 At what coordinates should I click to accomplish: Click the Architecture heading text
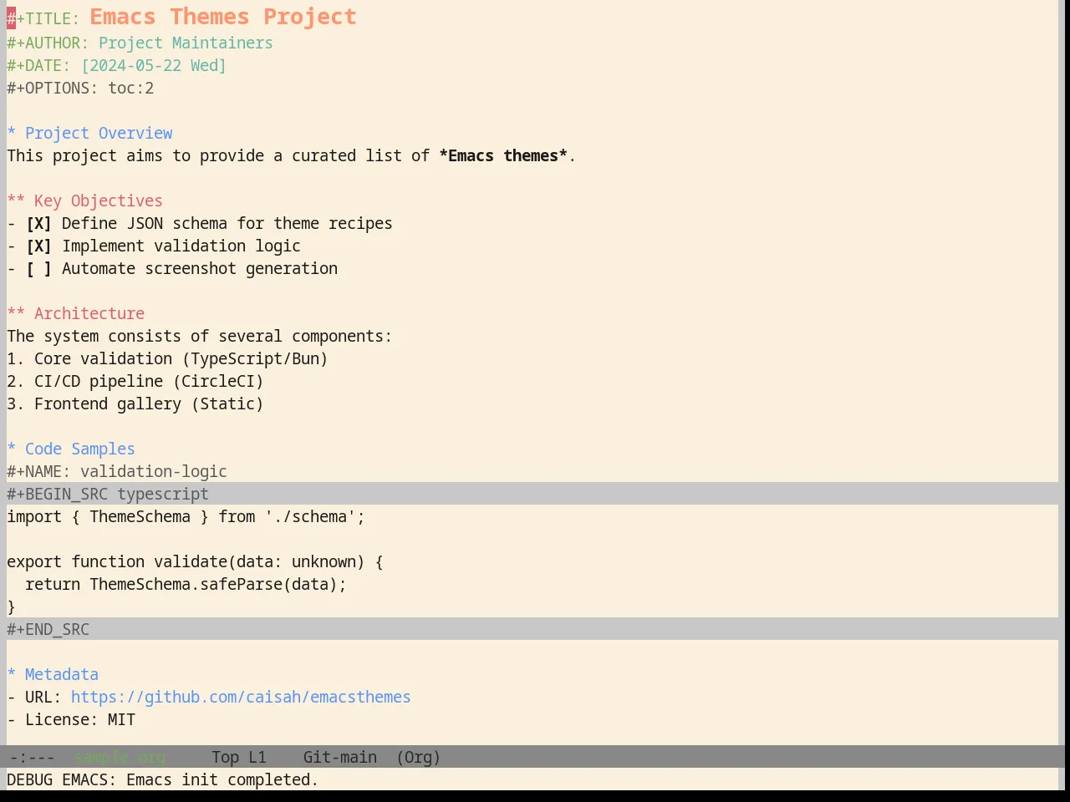click(89, 314)
